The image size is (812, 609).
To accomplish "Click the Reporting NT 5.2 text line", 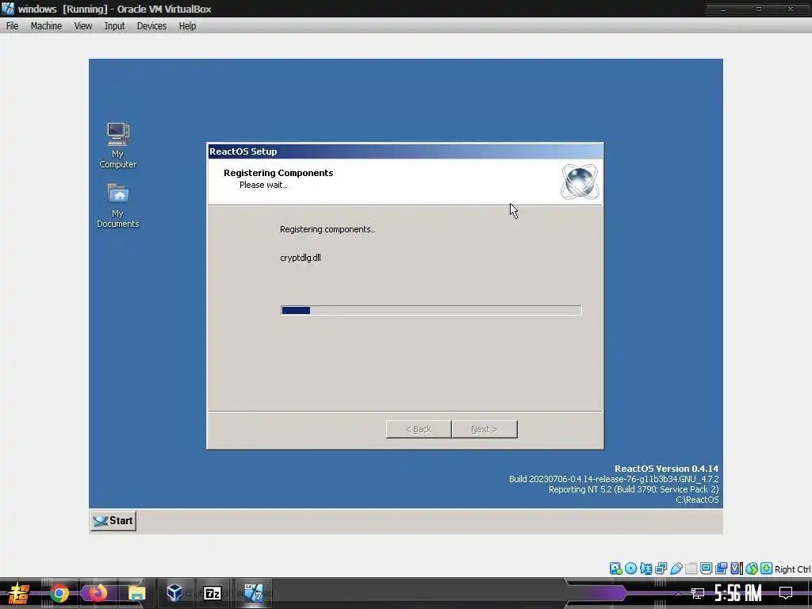I will coord(634,489).
